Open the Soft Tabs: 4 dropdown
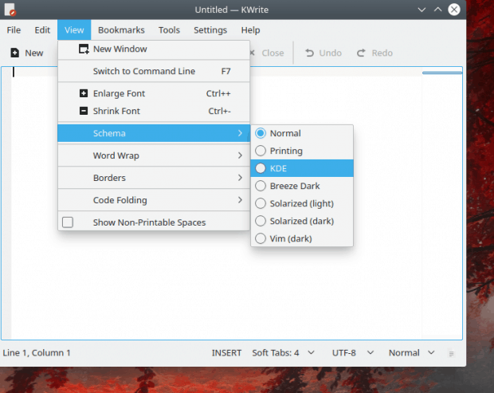The width and height of the screenshot is (494, 393). (283, 352)
